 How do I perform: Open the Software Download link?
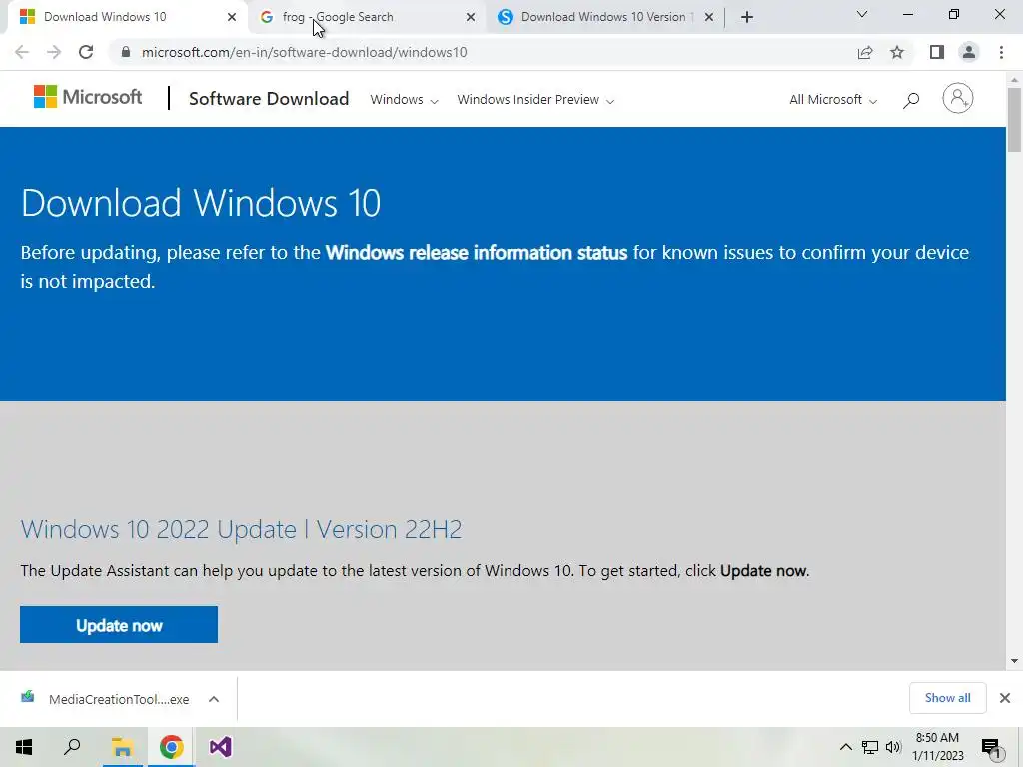[269, 99]
